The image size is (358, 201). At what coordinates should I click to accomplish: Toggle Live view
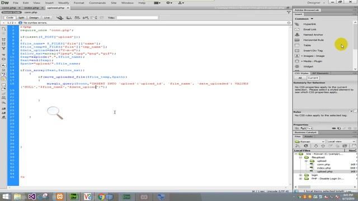(x=46, y=17)
